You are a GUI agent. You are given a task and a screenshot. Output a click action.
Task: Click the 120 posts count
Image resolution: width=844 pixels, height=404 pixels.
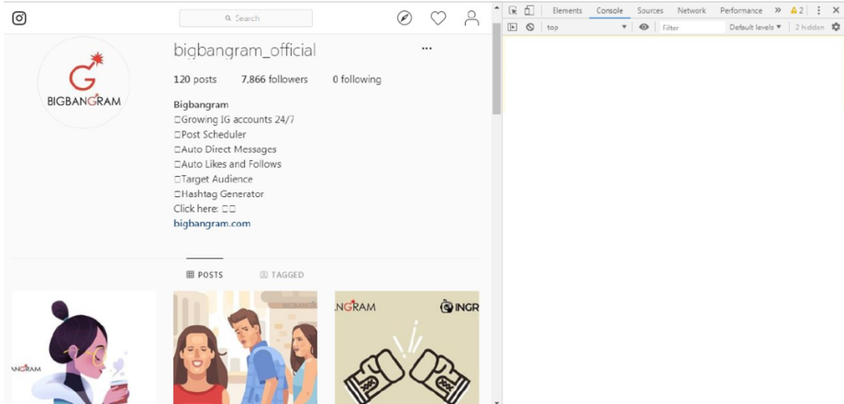(x=194, y=80)
